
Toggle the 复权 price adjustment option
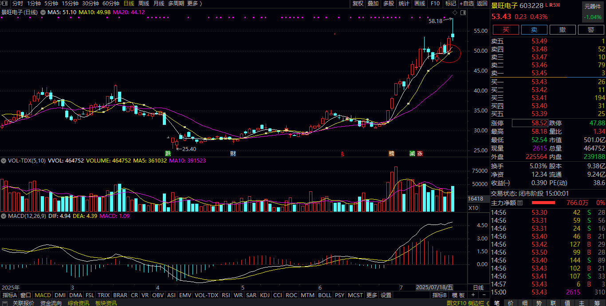point(358,4)
